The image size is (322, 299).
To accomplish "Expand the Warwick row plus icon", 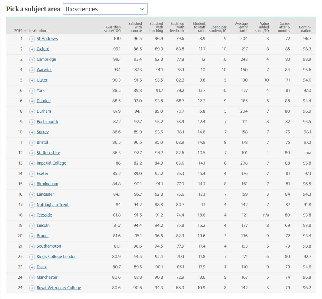I will tap(32, 70).
